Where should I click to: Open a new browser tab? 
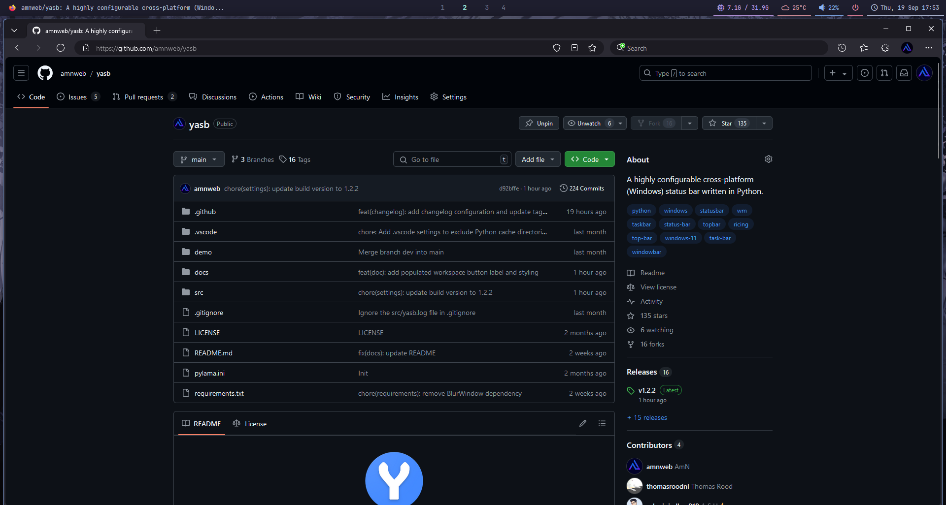[157, 31]
